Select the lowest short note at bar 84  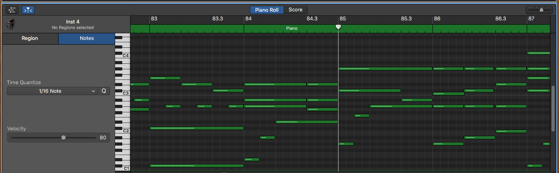tap(252, 159)
